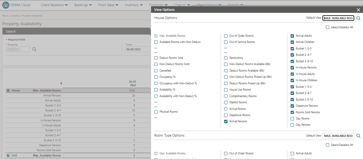Screen dimensions: 363x159
Task: Check Deduct Rooms Picked Up (Blk)
Action: (226, 83)
